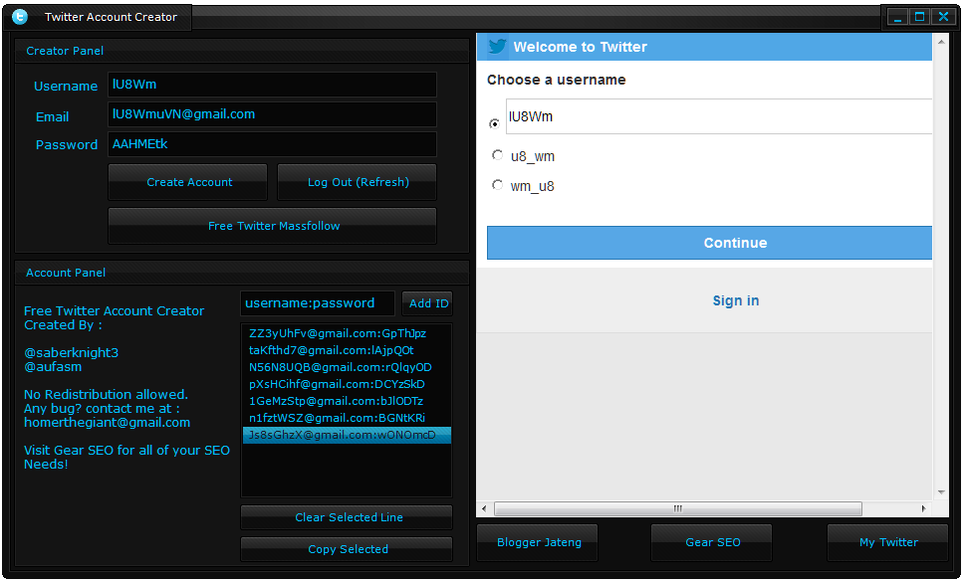Screen dimensions: 965x582
Task: Click the Twitter bird app icon in title bar
Action: (x=20, y=17)
